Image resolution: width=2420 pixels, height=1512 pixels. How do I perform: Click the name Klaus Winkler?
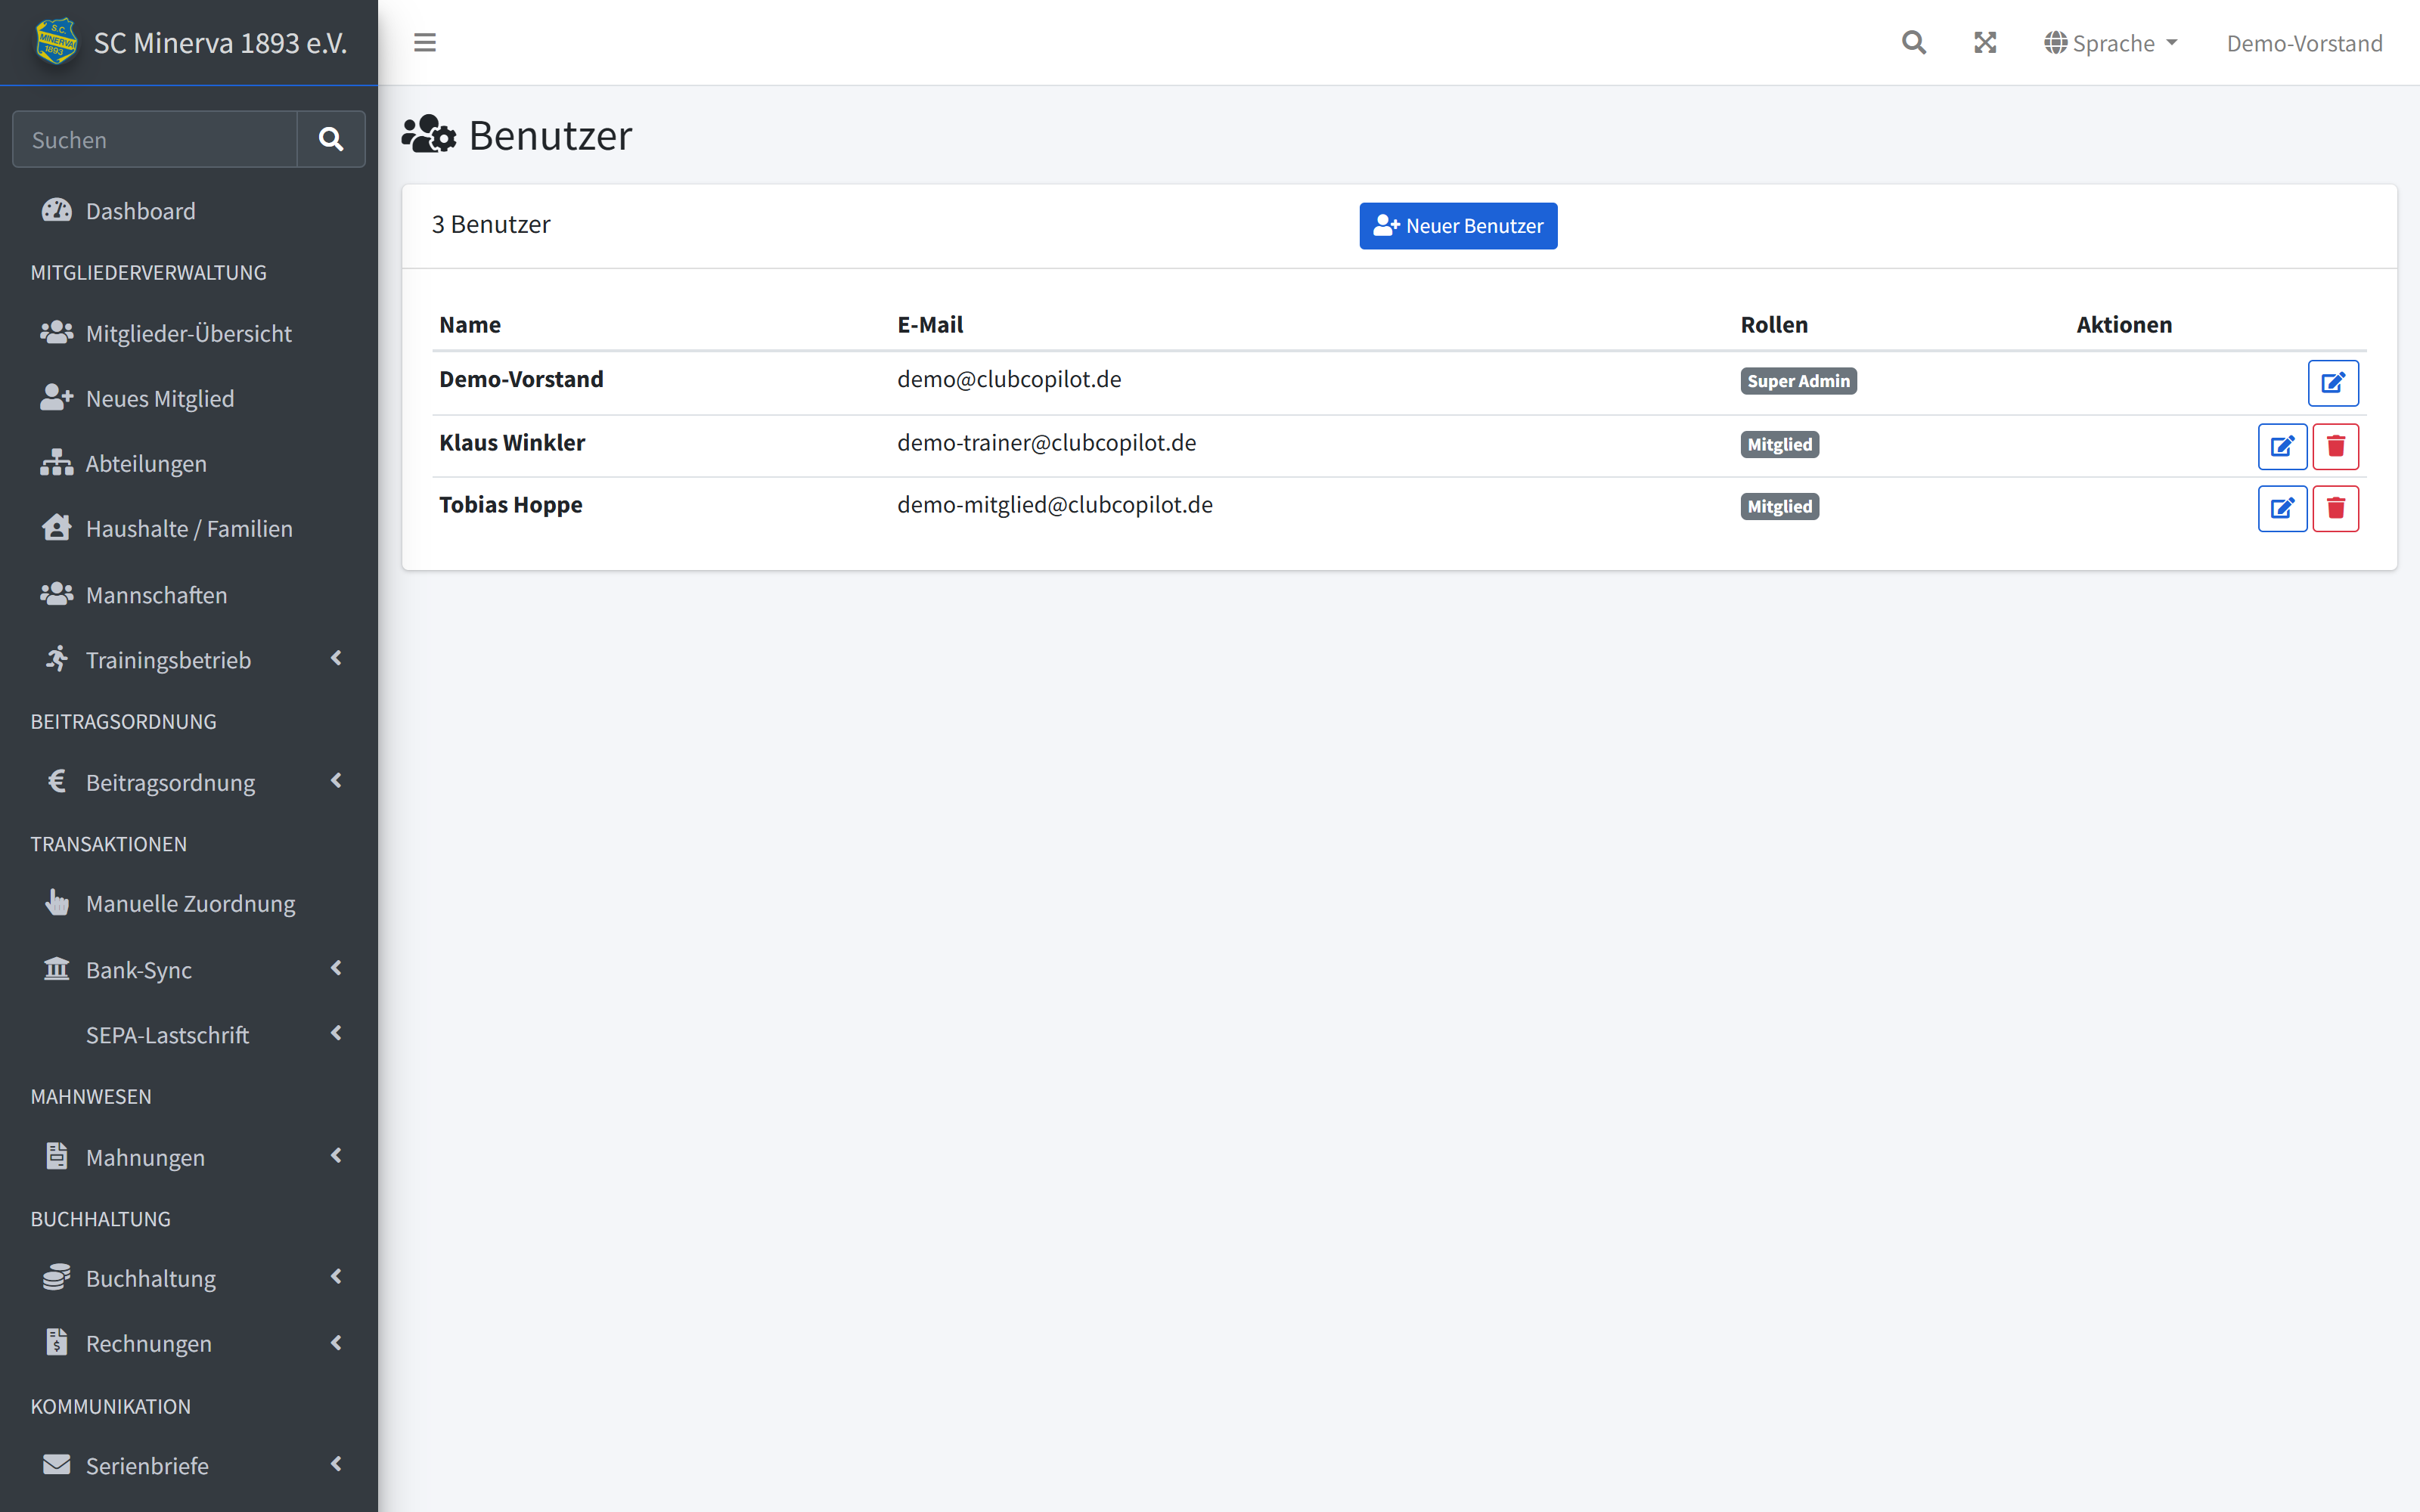point(512,442)
